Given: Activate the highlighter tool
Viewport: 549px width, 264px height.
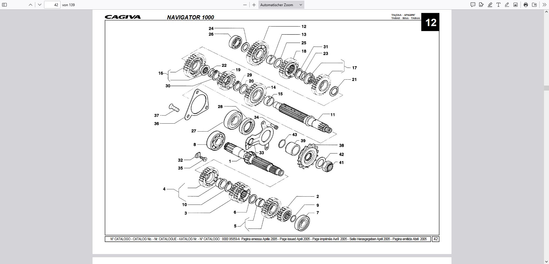Looking at the screenshot, I should [x=490, y=5].
